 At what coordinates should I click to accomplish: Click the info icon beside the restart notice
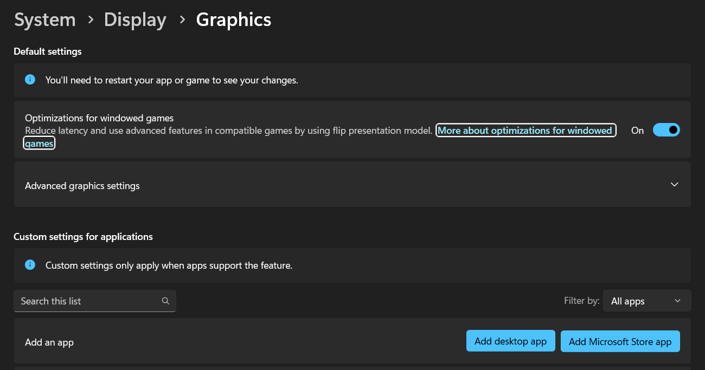click(30, 80)
